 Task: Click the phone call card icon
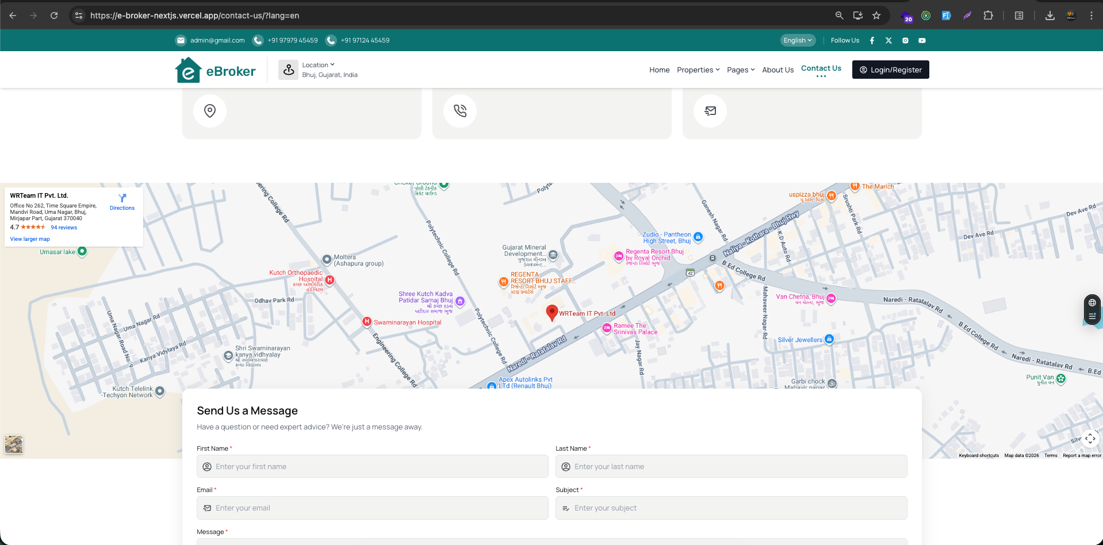460,110
